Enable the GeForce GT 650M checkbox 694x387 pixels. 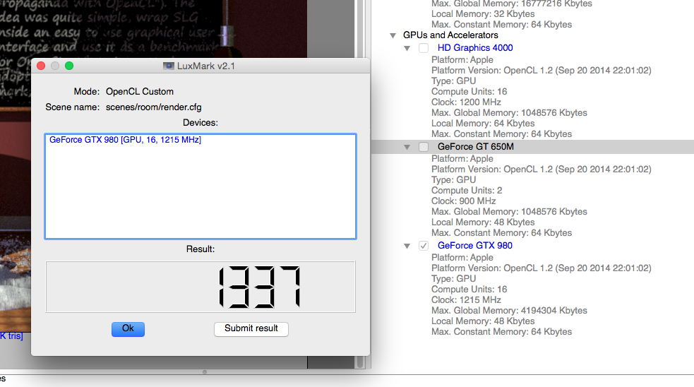[x=424, y=147]
